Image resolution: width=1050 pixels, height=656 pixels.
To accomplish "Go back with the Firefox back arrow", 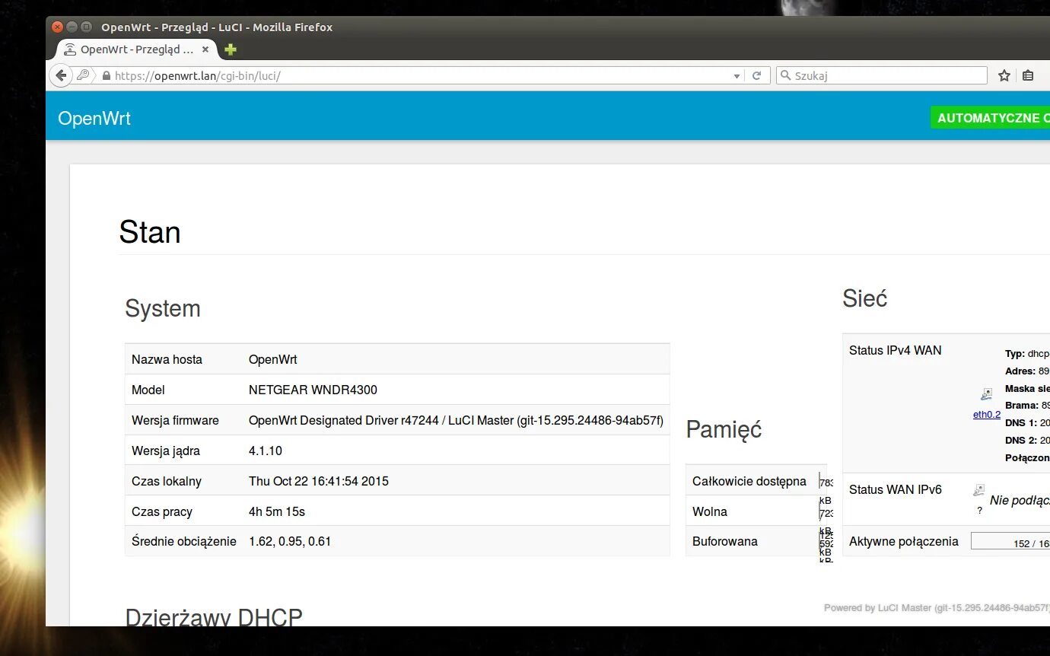I will (x=61, y=75).
